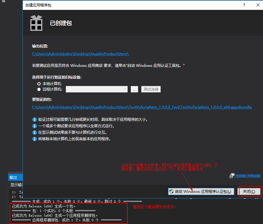Open the 告诉我们你的体验 feedback link
The width and height of the screenshot is (263, 224).
tap(248, 176)
